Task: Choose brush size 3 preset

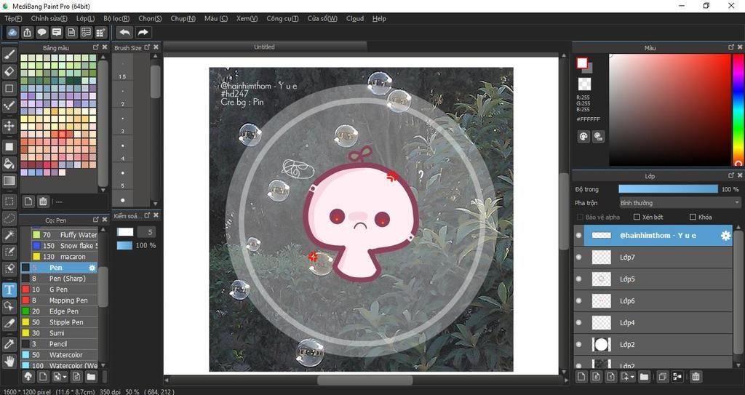Action: coord(122,124)
